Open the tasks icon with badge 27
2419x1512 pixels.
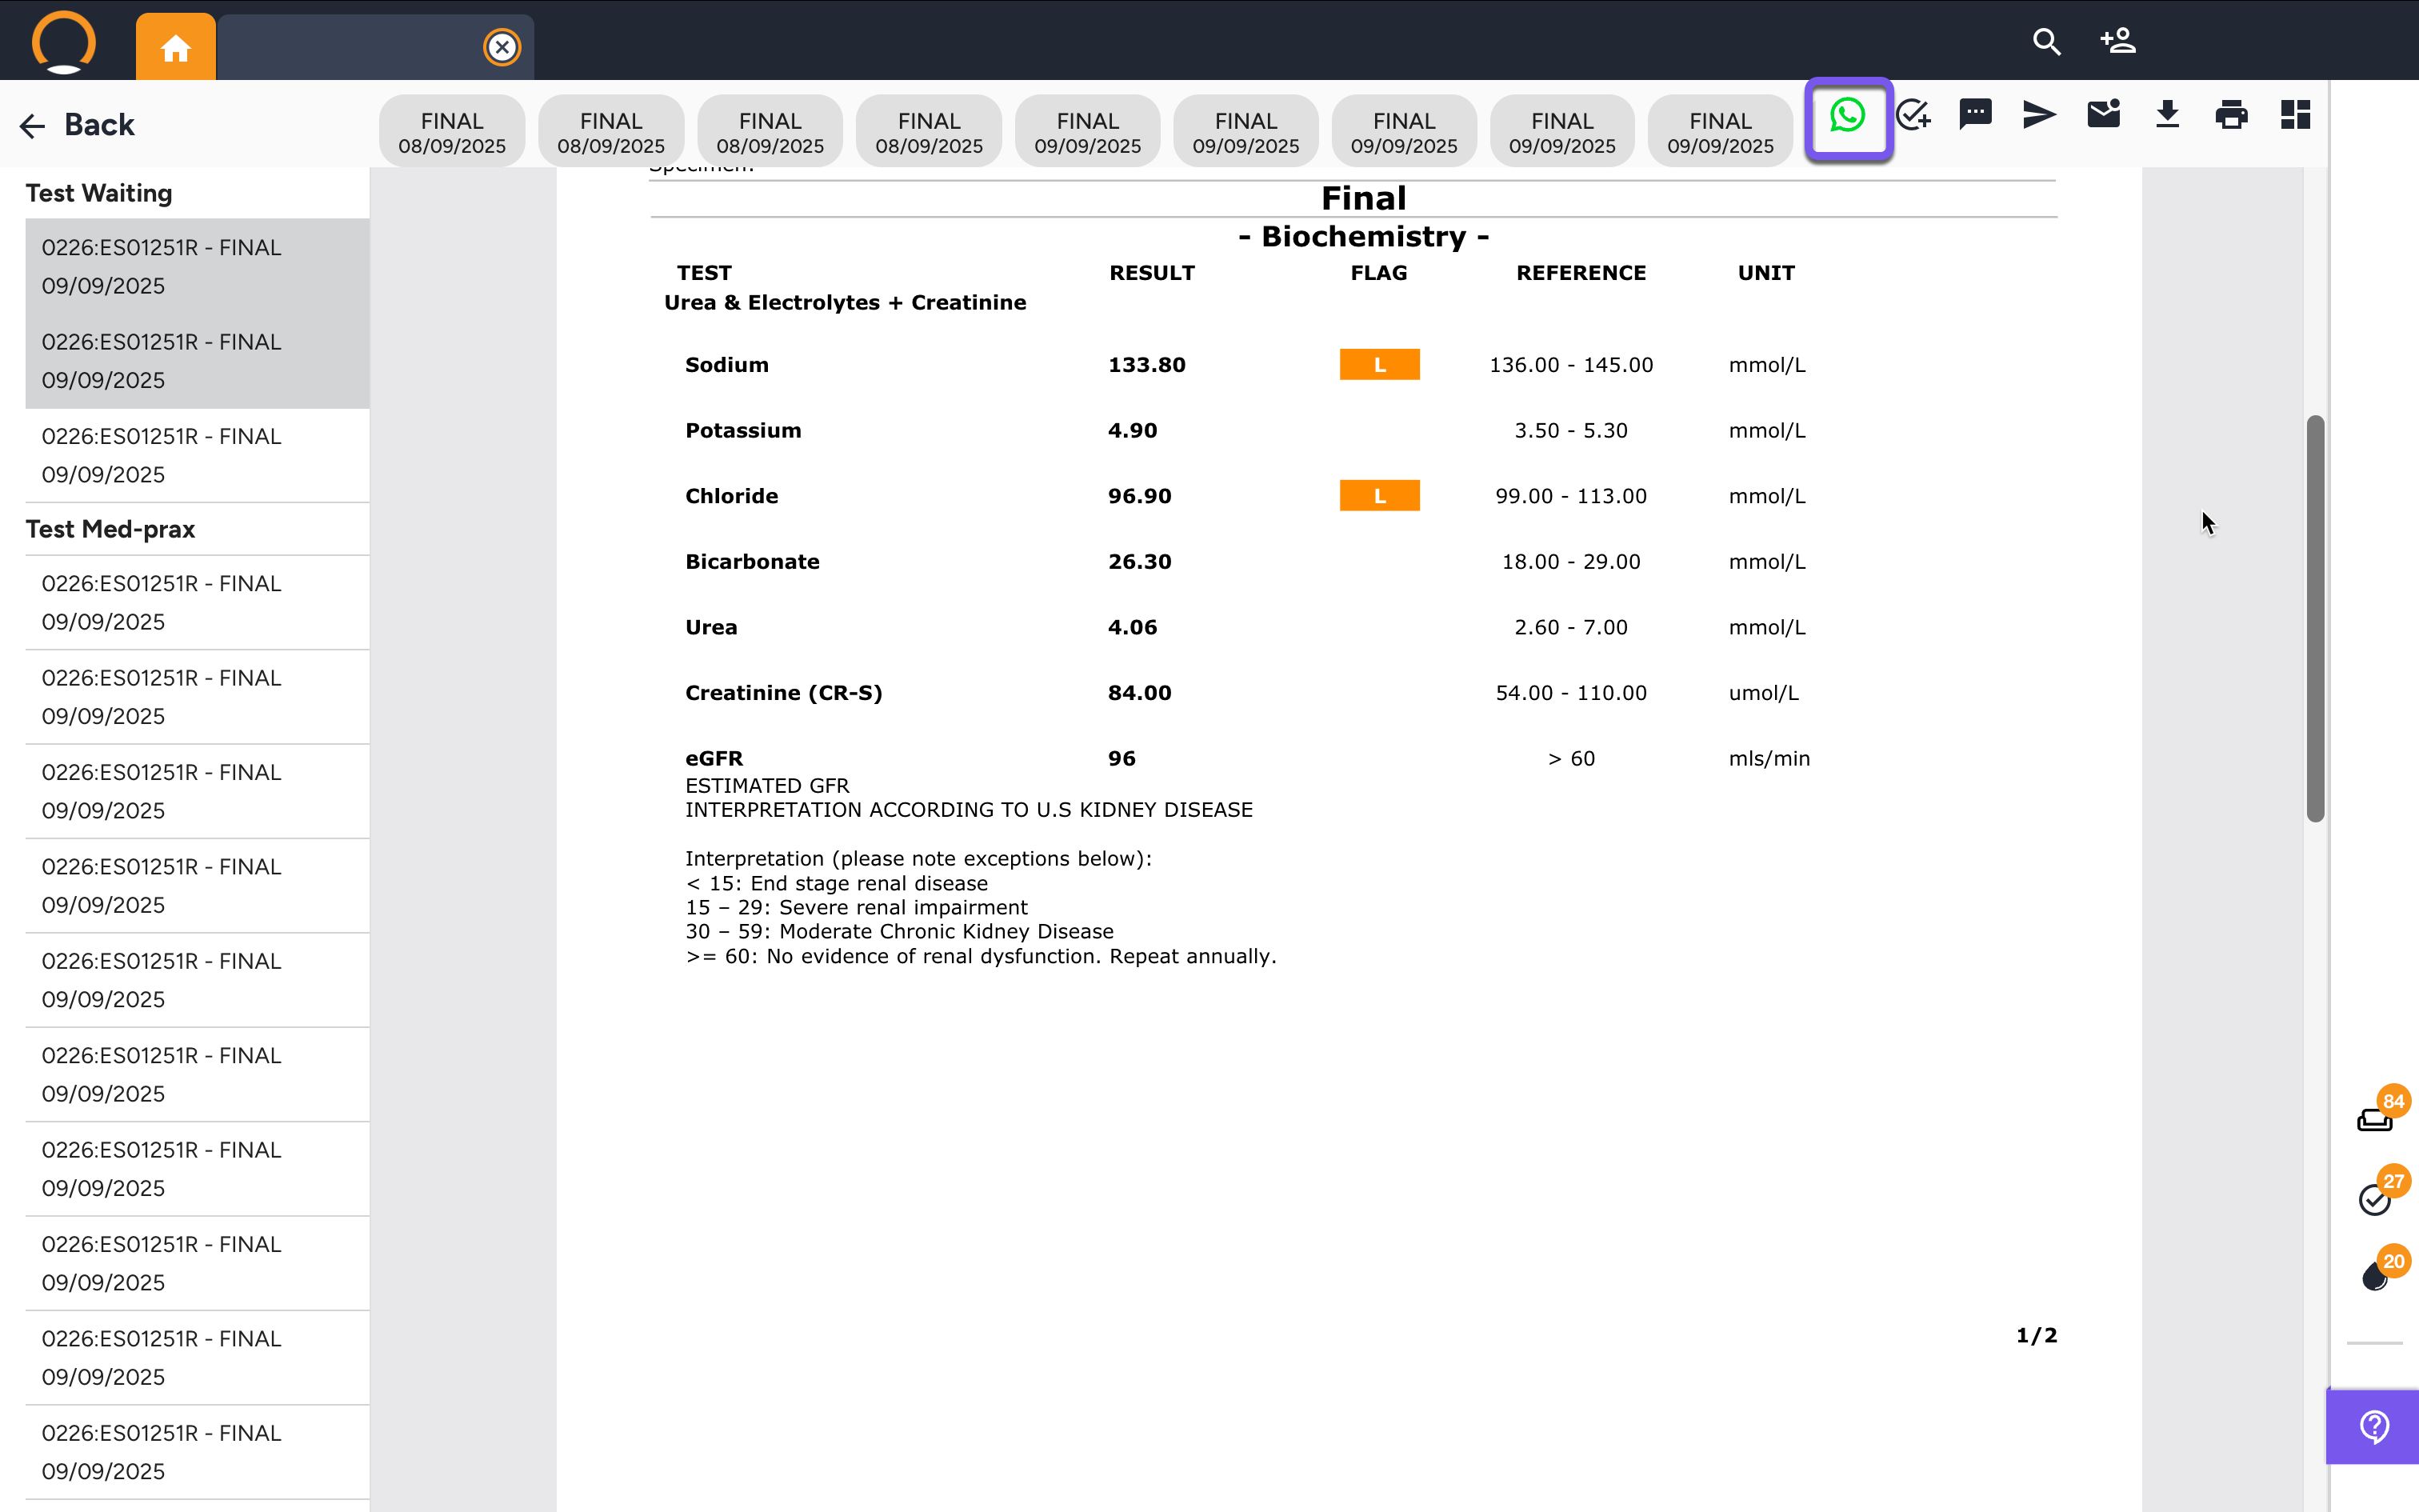pyautogui.click(x=2376, y=1199)
